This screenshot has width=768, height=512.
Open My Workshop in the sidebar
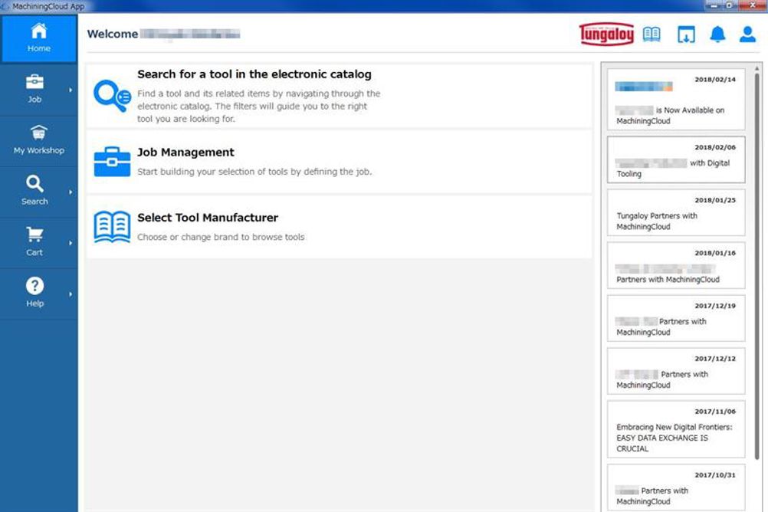(38, 139)
